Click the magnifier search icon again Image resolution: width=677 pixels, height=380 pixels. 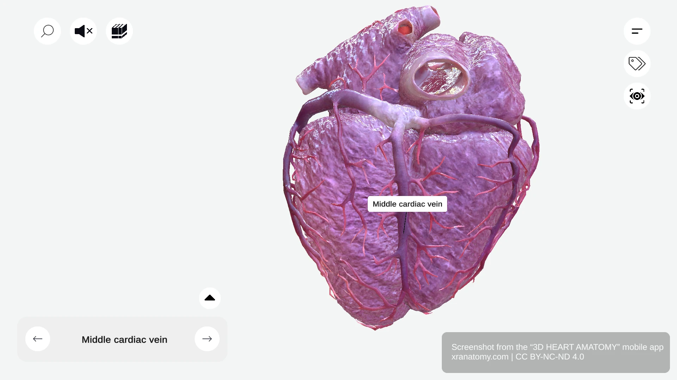(47, 31)
